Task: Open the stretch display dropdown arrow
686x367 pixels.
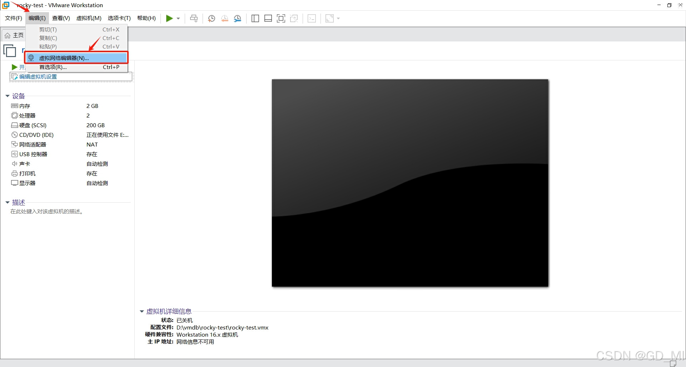Action: click(338, 19)
